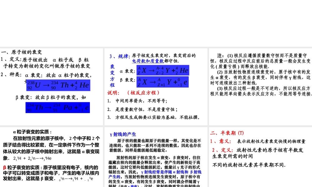
Task: Click the blue-highlighted thorium-234 β decay equation
Action: 57,107
